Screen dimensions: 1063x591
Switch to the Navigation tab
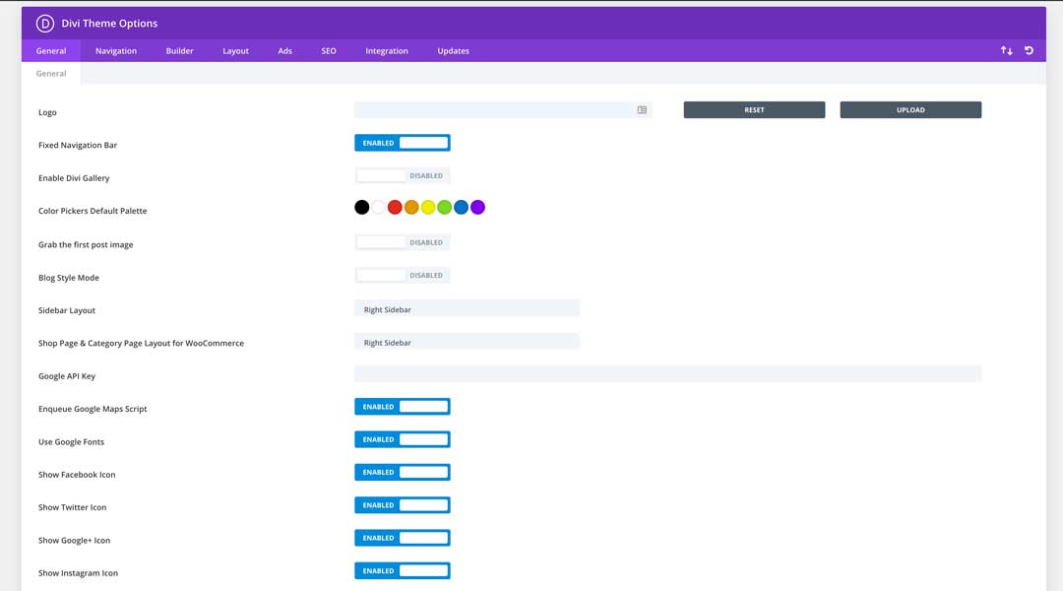[x=116, y=51]
